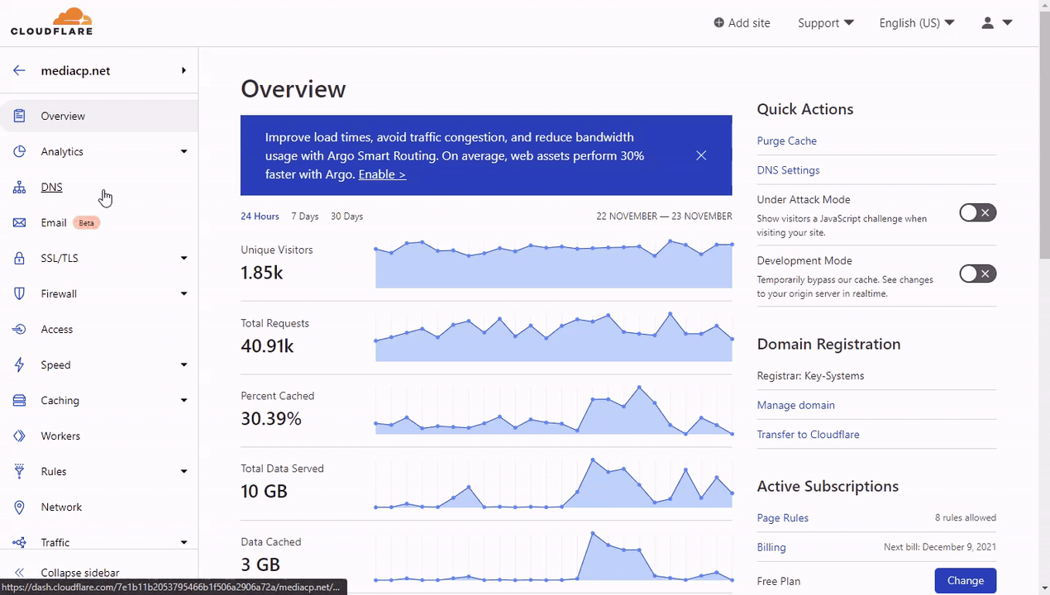Click the Purge Cache quick action link

(786, 141)
